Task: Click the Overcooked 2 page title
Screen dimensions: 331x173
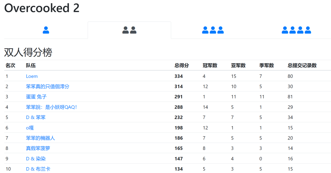Action: 42,8
